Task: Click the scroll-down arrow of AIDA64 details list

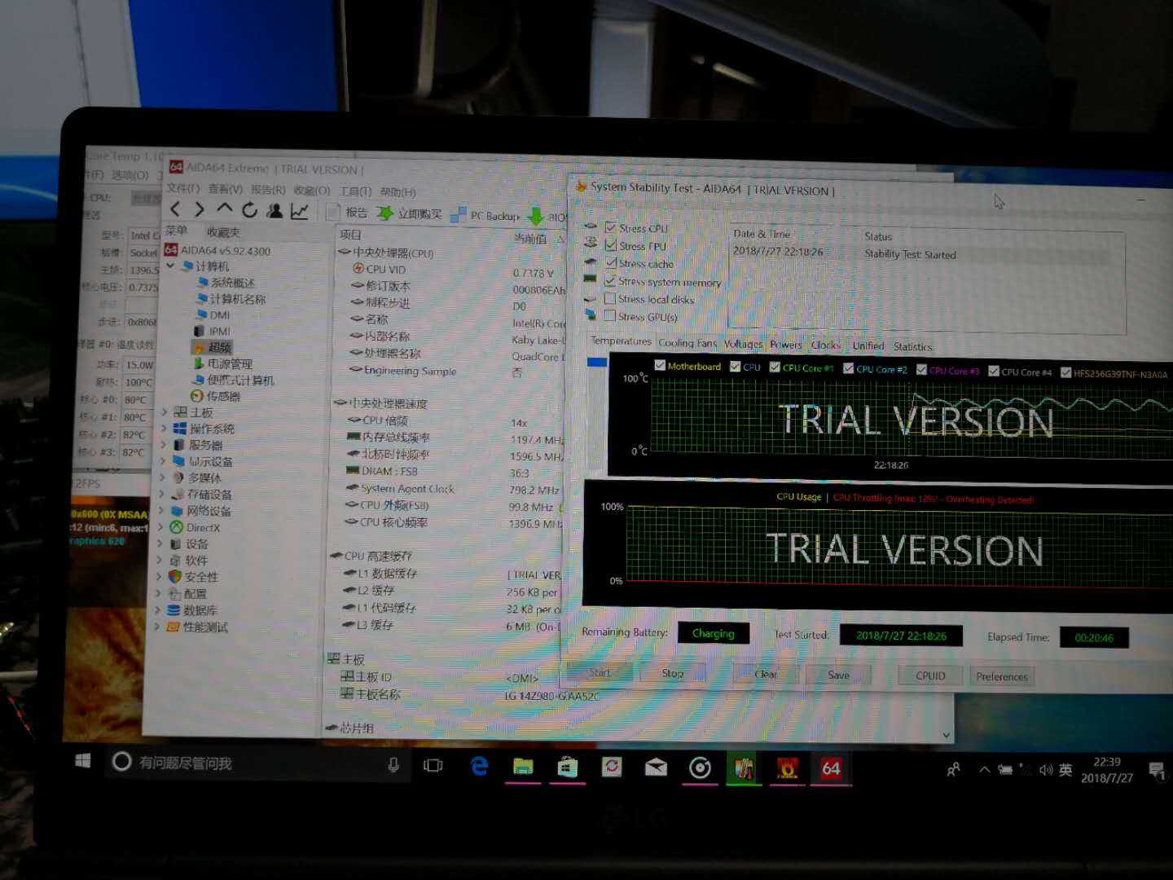Action: (x=946, y=735)
